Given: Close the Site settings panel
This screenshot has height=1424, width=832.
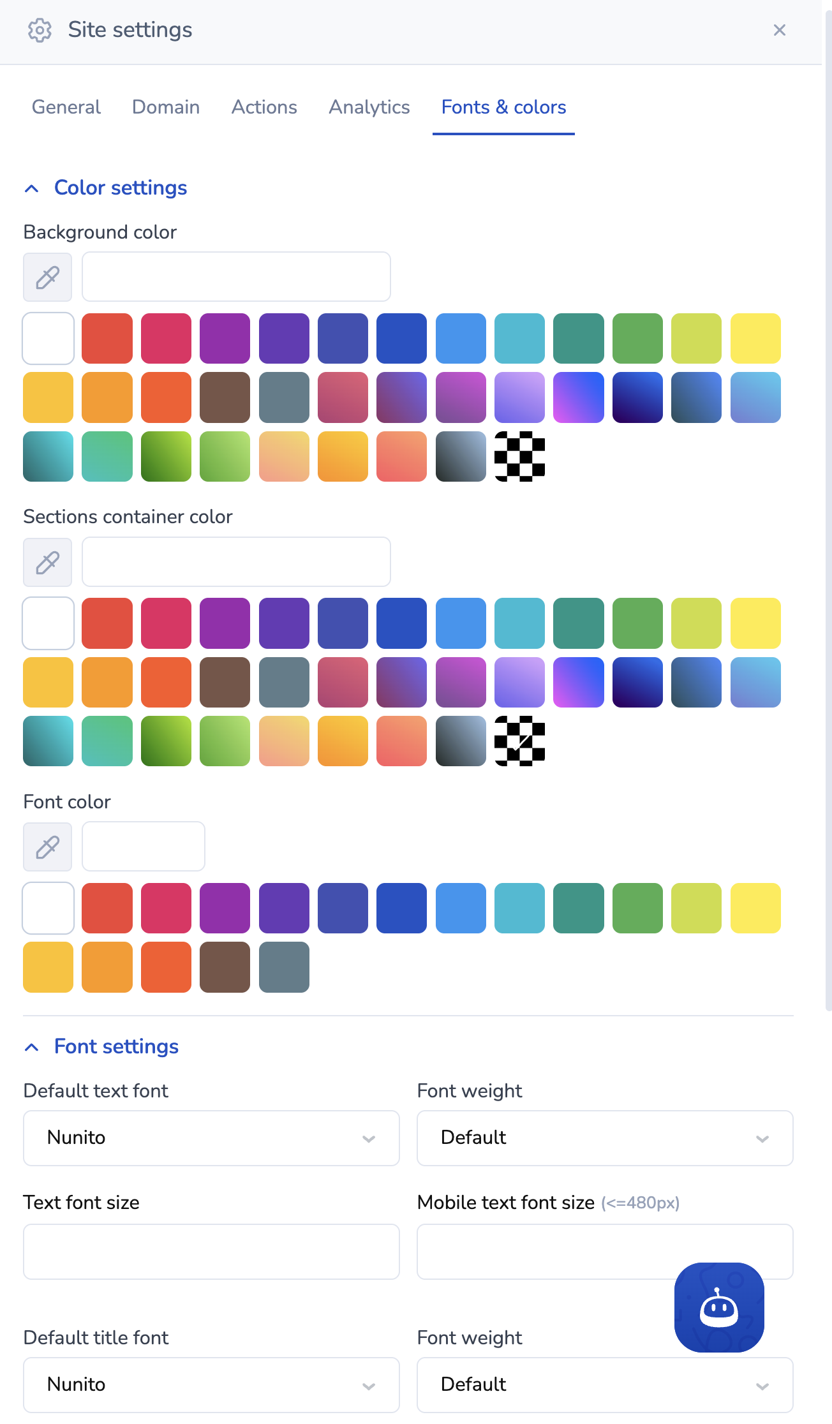Looking at the screenshot, I should click(x=779, y=30).
